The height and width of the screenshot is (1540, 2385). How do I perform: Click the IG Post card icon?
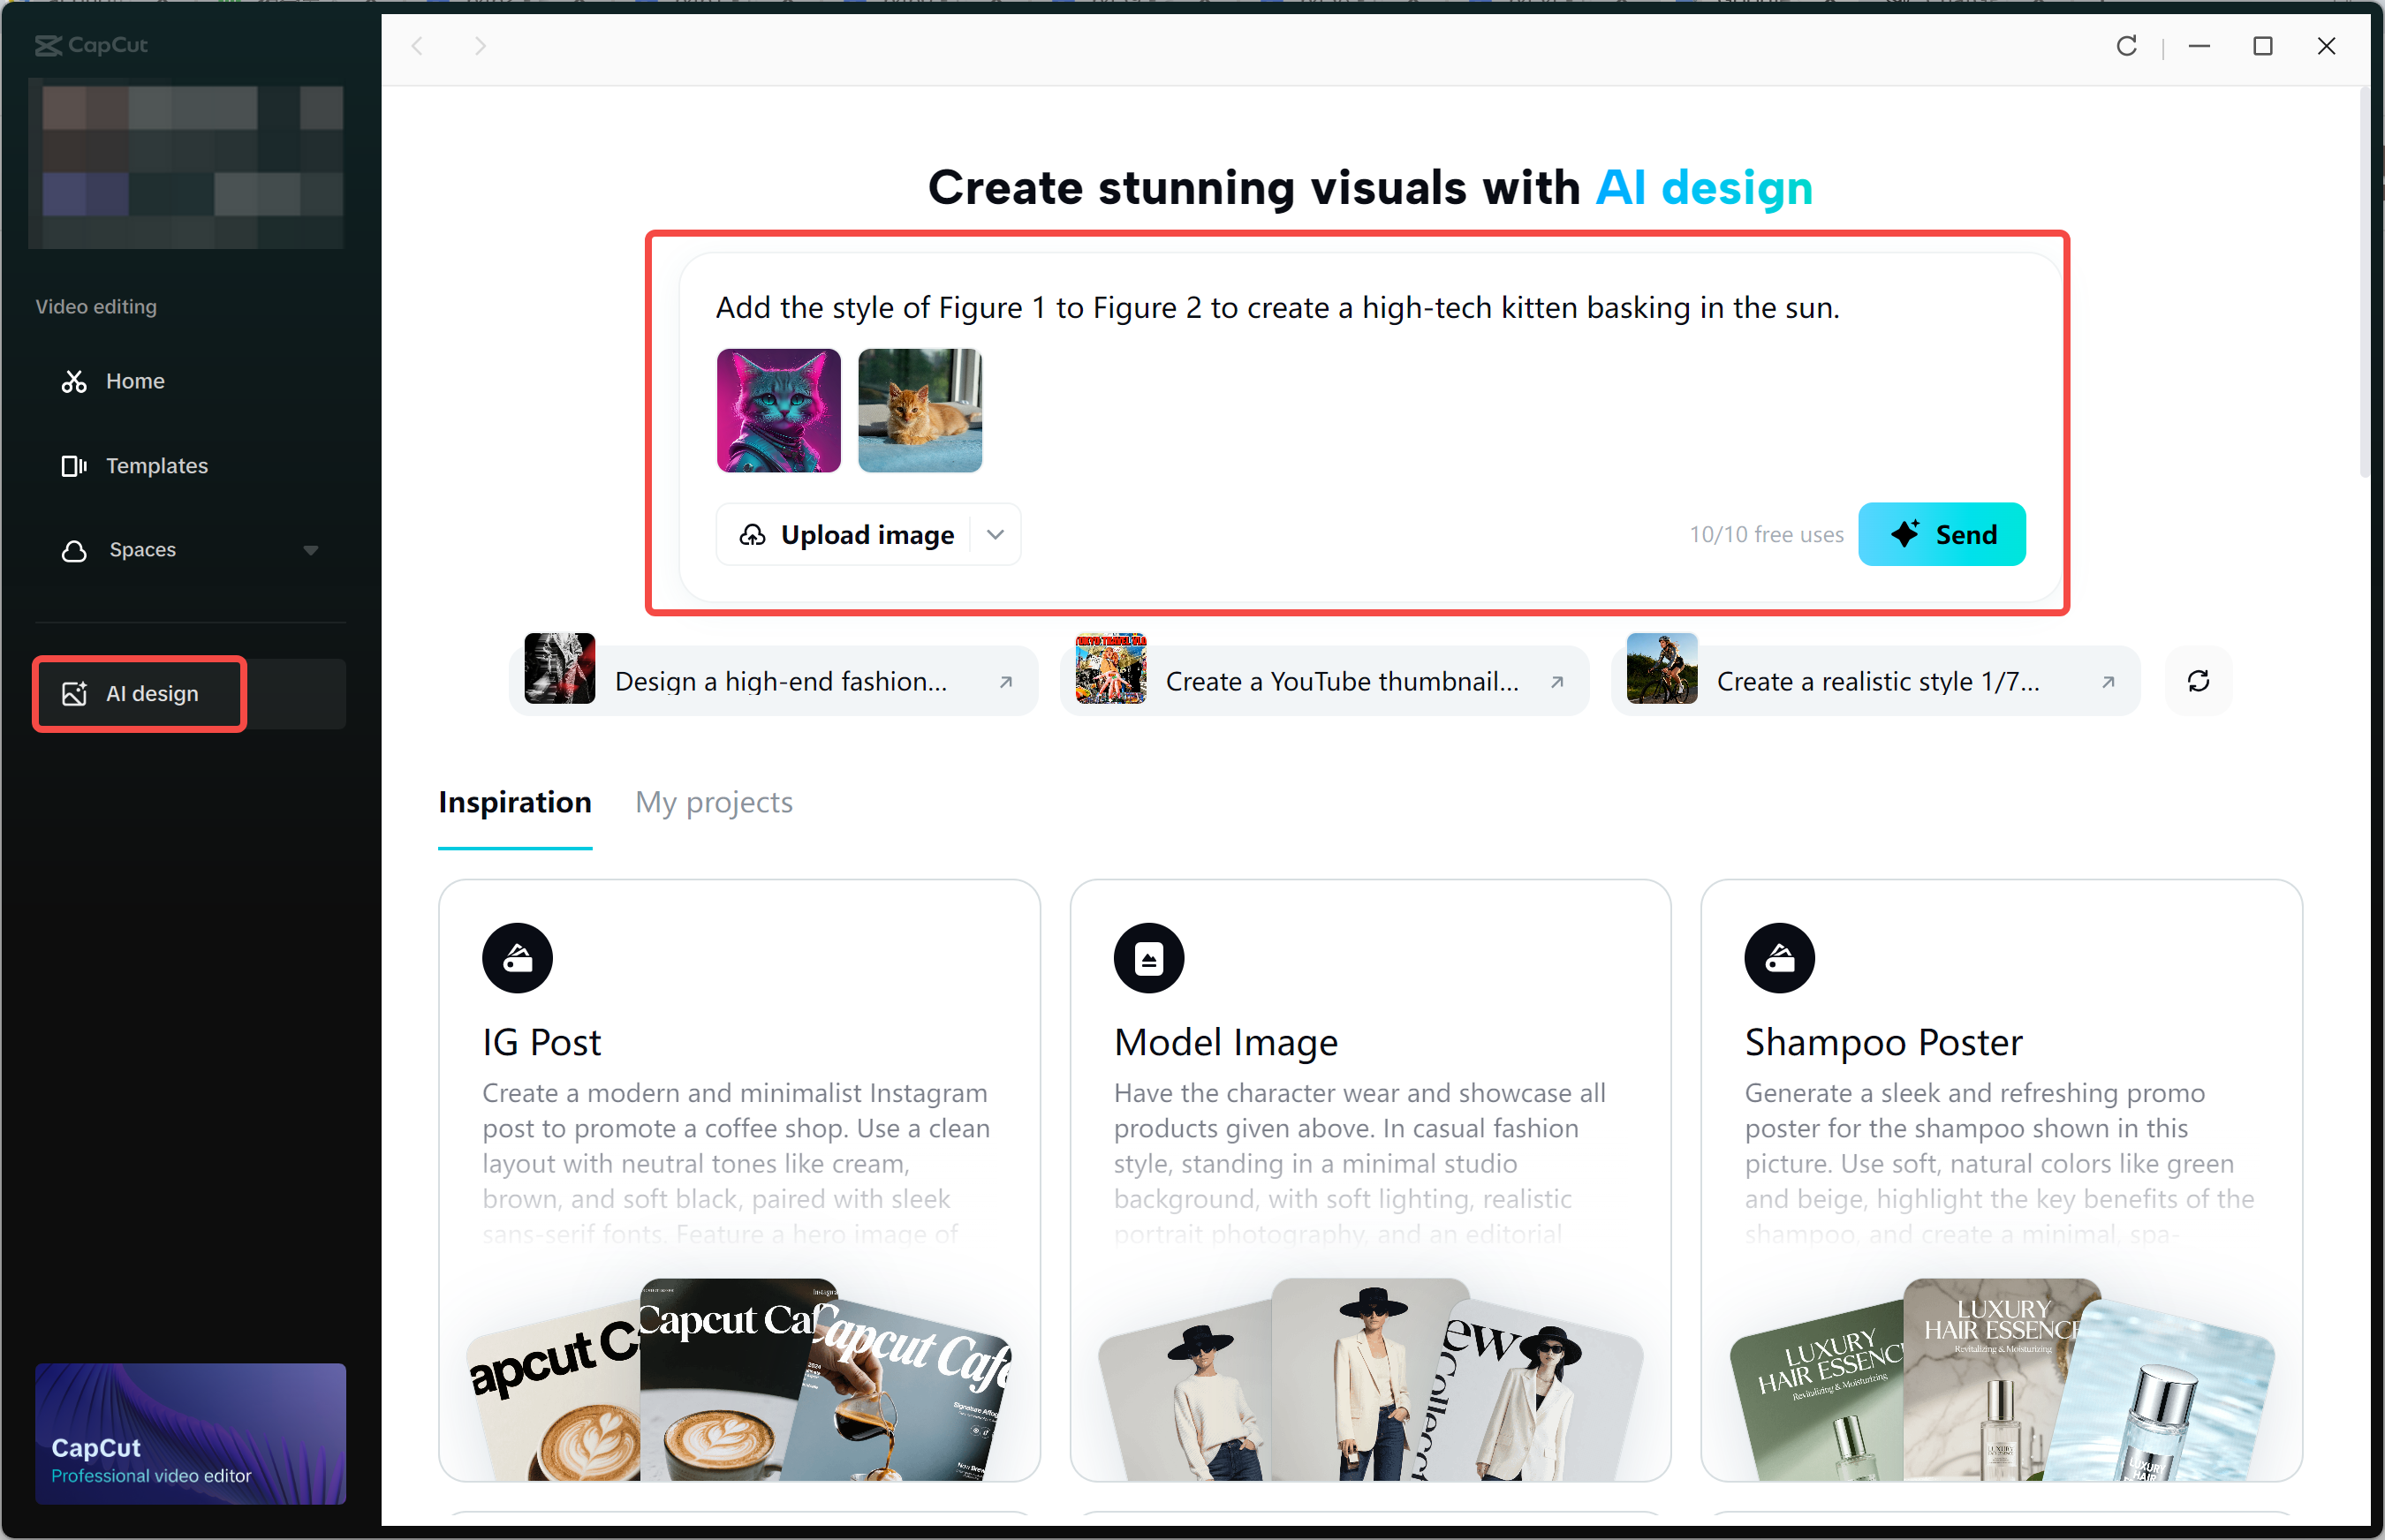click(518, 958)
